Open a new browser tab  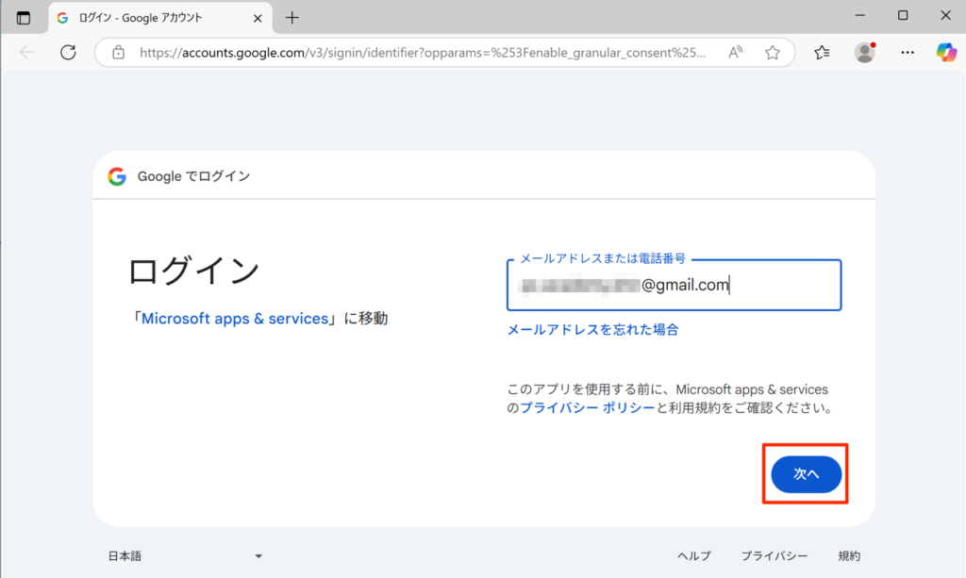pyautogui.click(x=292, y=18)
